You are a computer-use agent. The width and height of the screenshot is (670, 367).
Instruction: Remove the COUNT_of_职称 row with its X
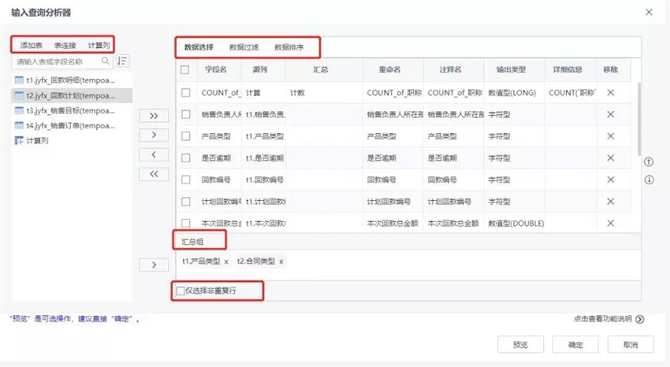click(611, 93)
